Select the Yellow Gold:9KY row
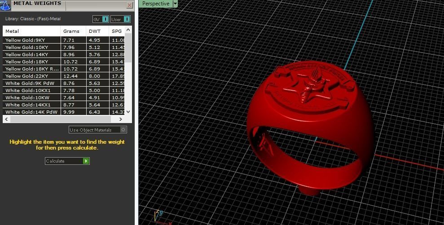 click(64, 40)
